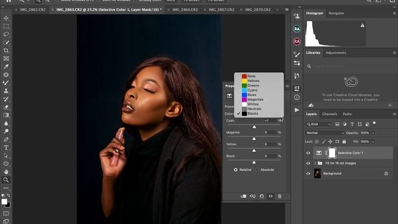Image resolution: width=398 pixels, height=224 pixels.
Task: Click the Yellow percentage input field
Action: [270, 144]
